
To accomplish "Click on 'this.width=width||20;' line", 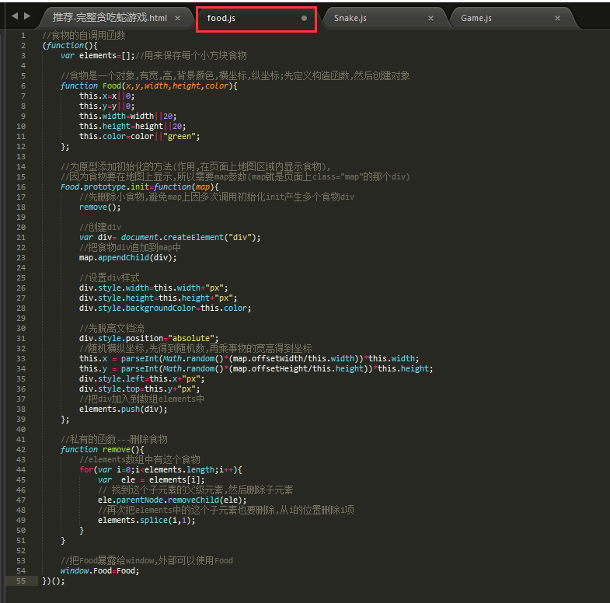I will pos(128,117).
